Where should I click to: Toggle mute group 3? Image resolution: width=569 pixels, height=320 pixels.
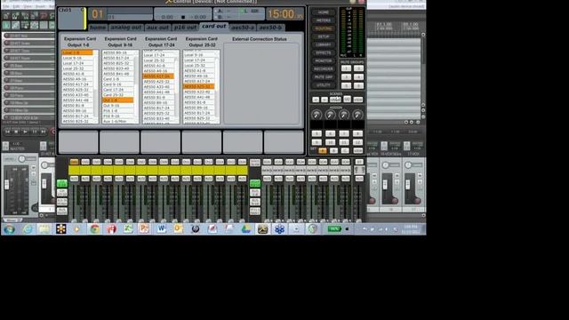tap(346, 77)
